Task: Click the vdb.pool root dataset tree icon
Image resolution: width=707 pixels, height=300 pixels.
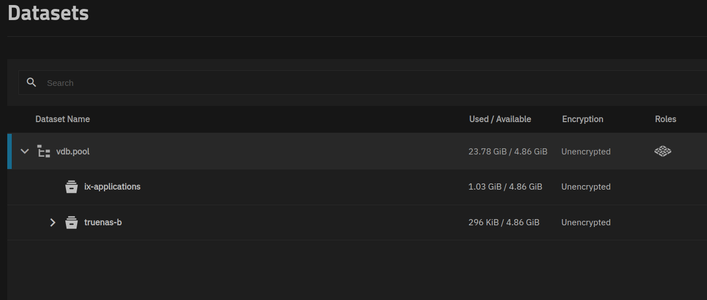Action: (x=44, y=151)
